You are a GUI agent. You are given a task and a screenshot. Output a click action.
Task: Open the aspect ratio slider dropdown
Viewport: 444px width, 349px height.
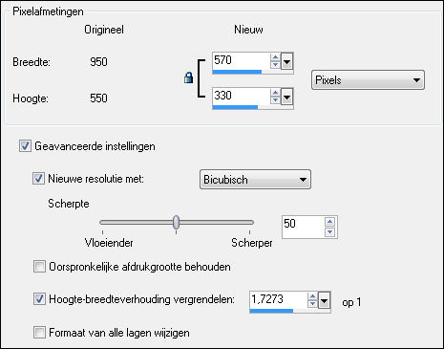[x=324, y=300]
